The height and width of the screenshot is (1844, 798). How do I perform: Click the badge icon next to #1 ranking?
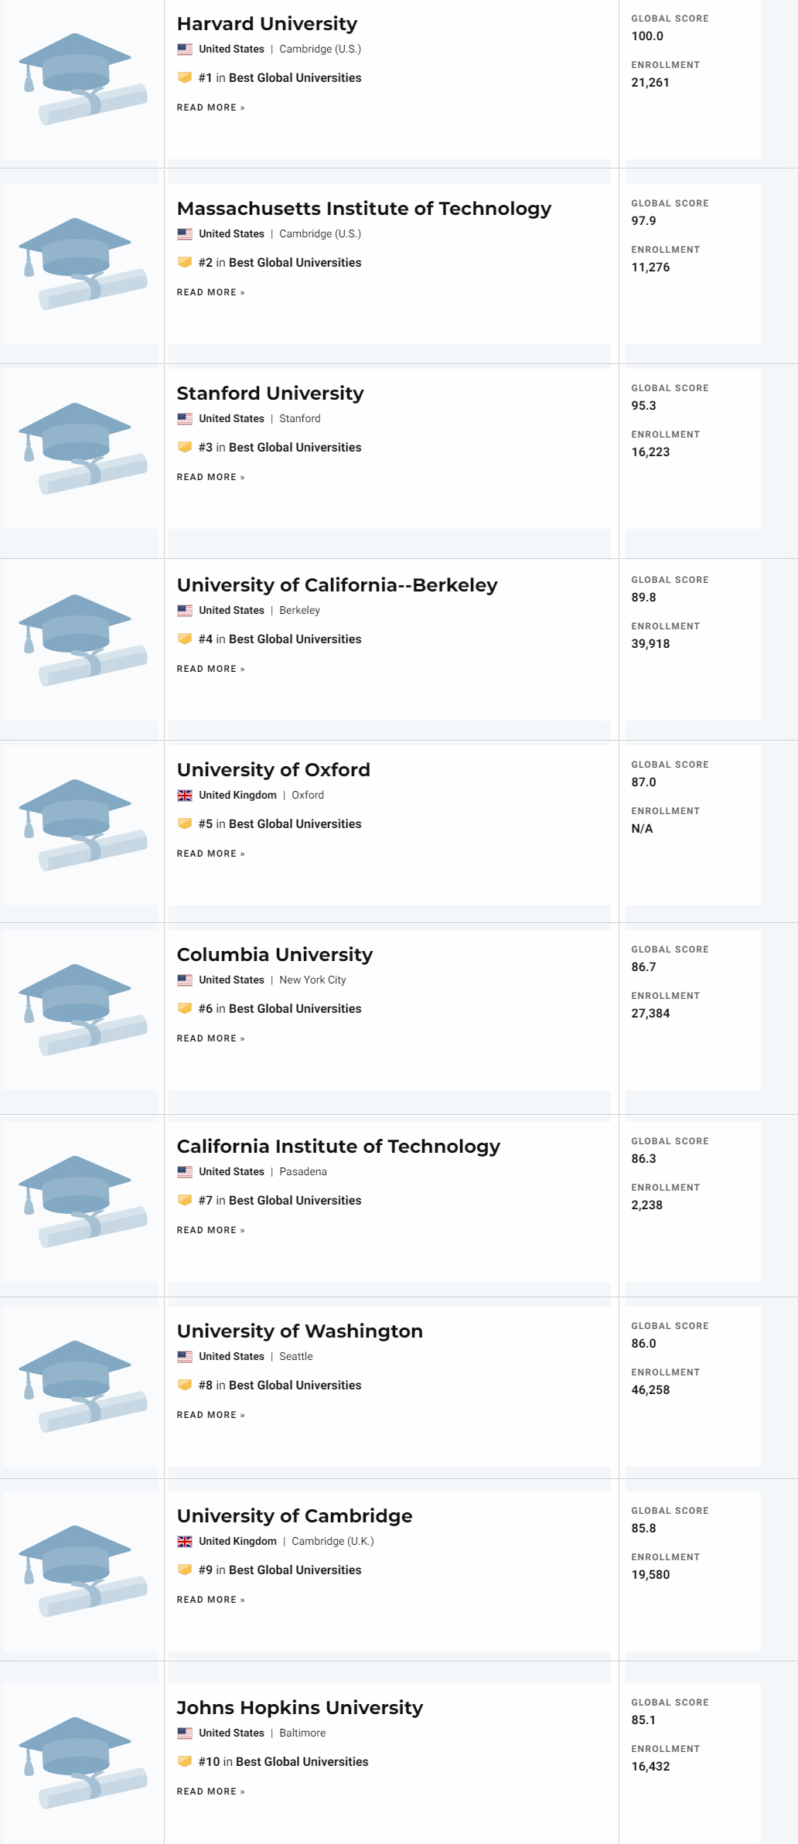[x=185, y=77]
